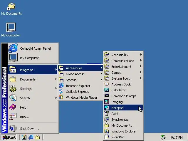188x141 pixels.
Task: Click the Help book icon
Action: coord(13,107)
